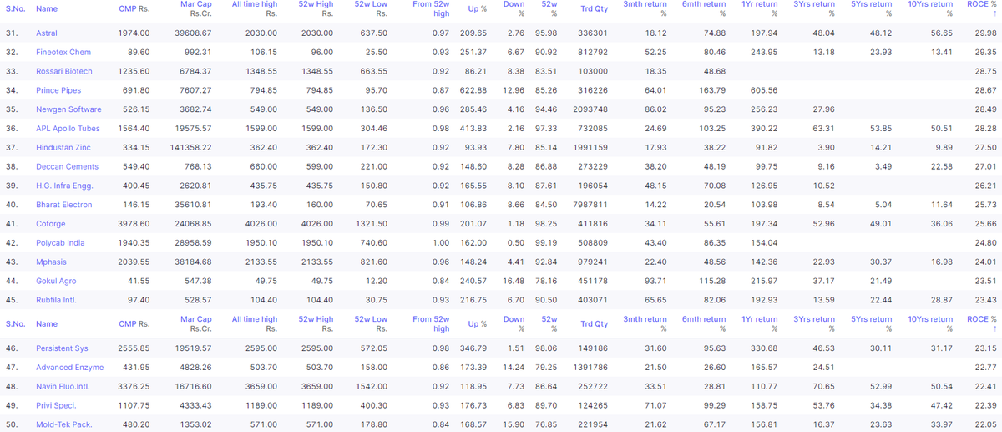The width and height of the screenshot is (1002, 432).
Task: Sort by 52w High in the topmost header row
Action: coord(315,9)
